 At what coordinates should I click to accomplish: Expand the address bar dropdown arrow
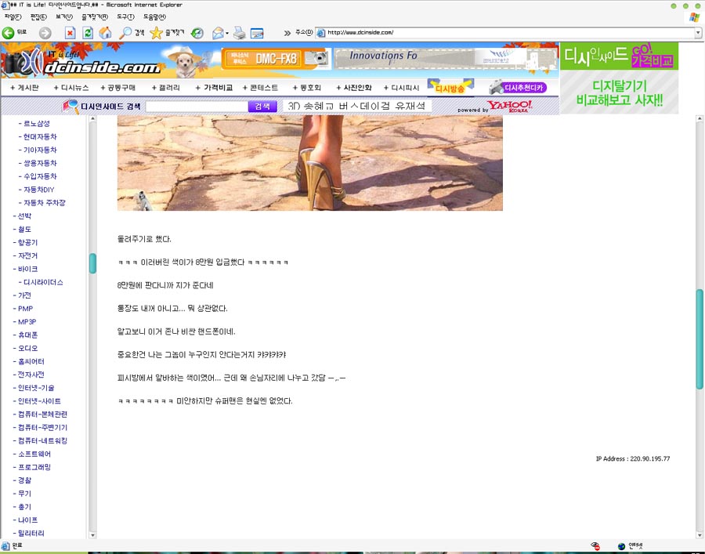click(x=698, y=33)
